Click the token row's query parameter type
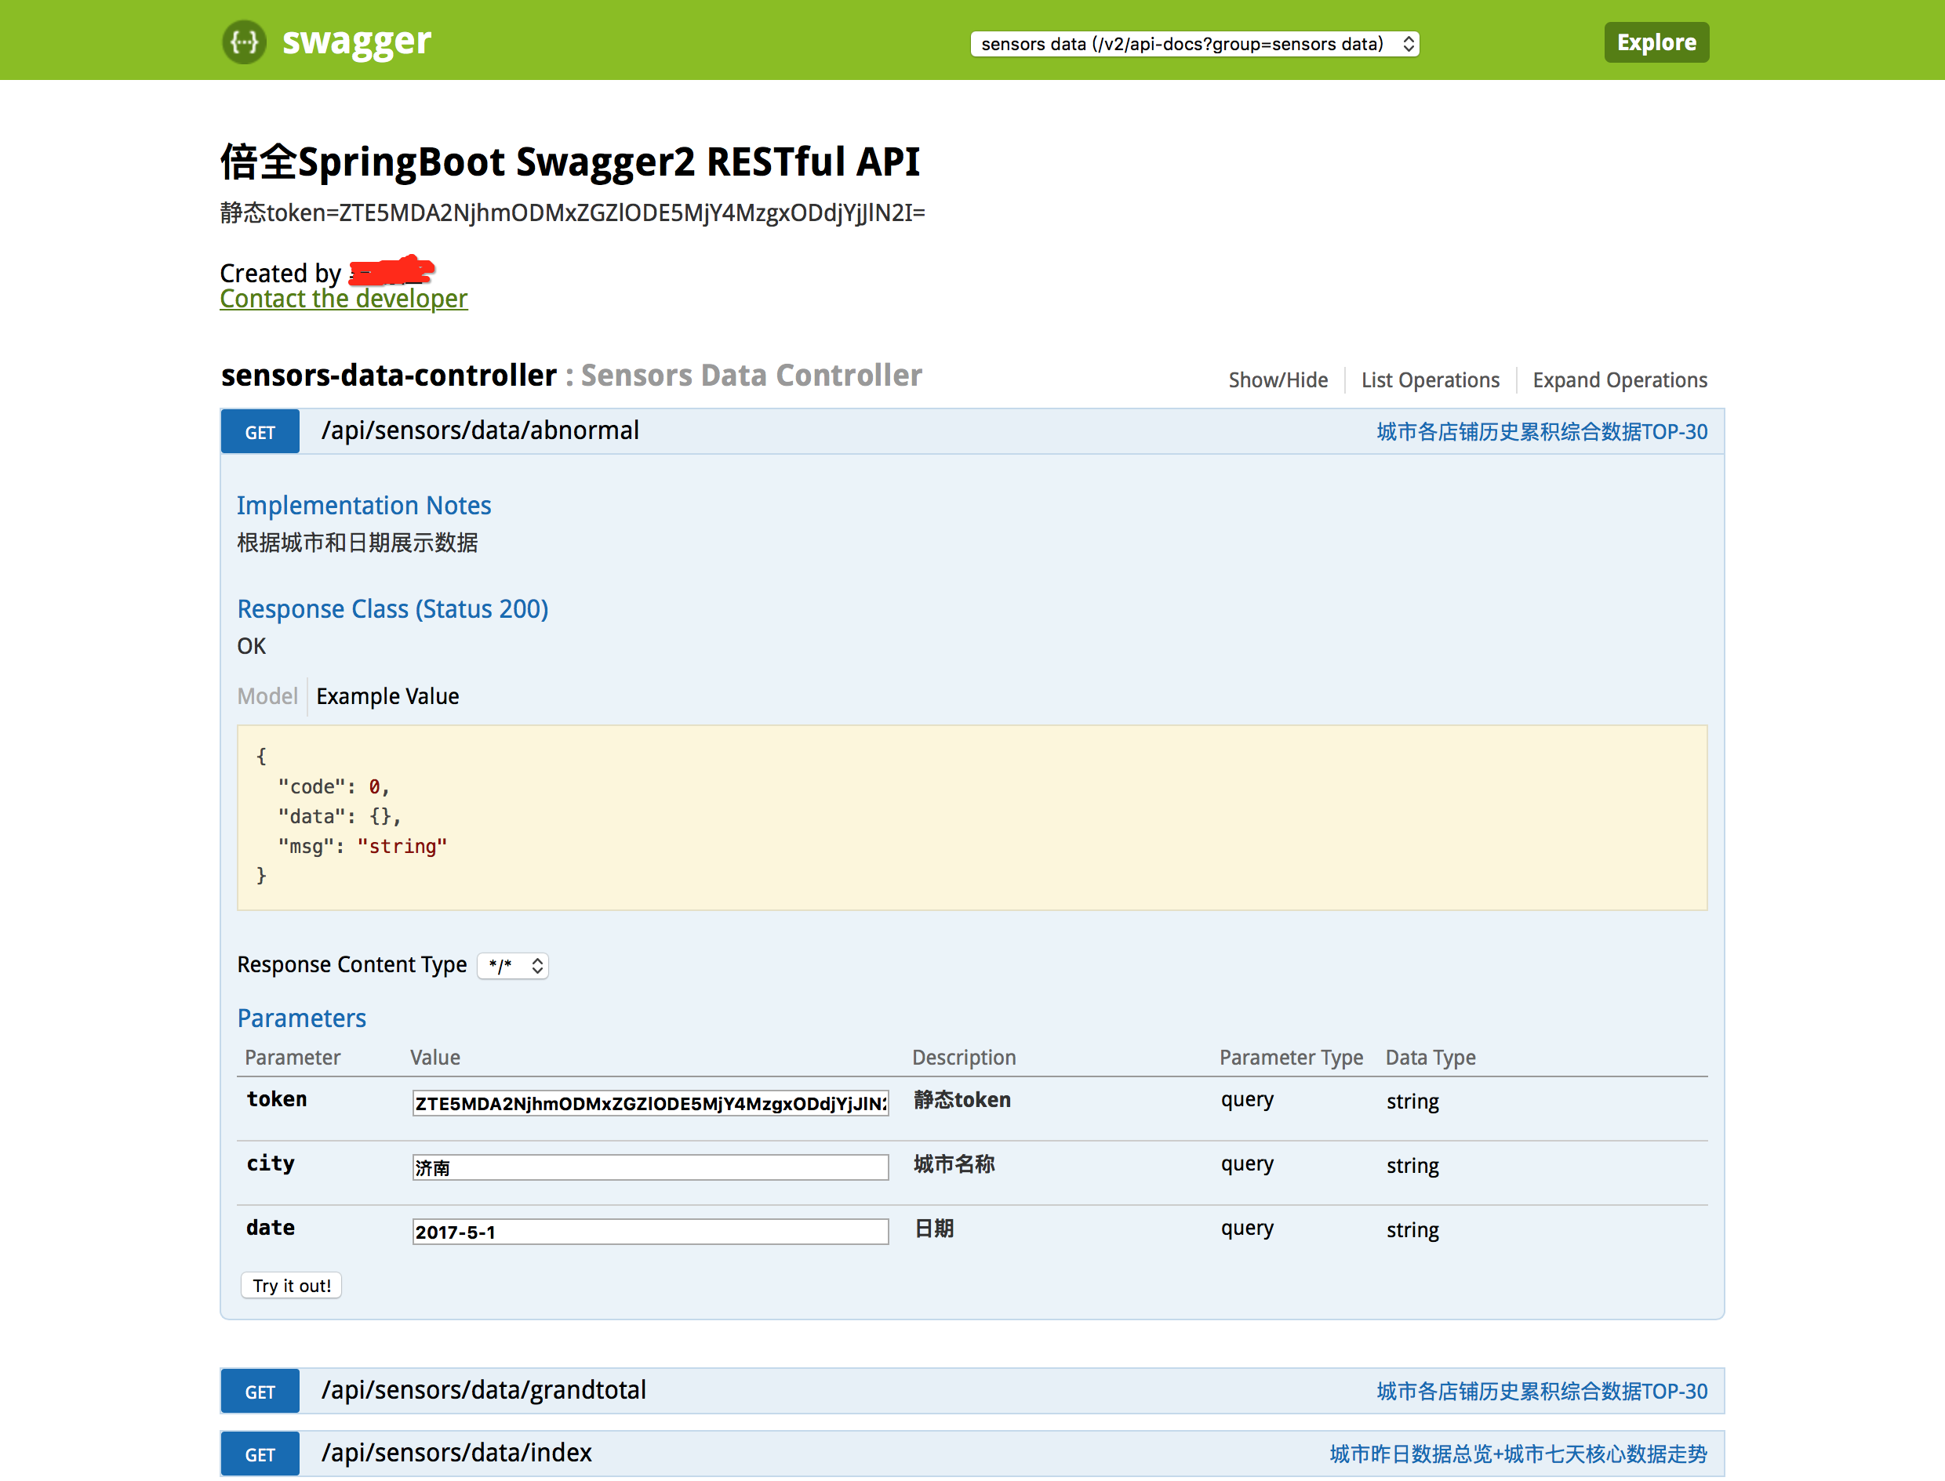This screenshot has width=1945, height=1481. pyautogui.click(x=1248, y=1100)
